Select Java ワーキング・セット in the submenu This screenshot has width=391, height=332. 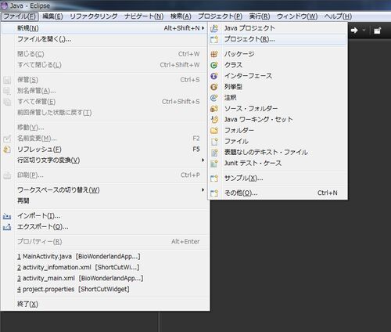[x=278, y=120]
